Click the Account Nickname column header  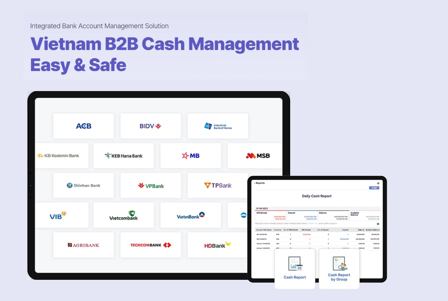coord(264,230)
